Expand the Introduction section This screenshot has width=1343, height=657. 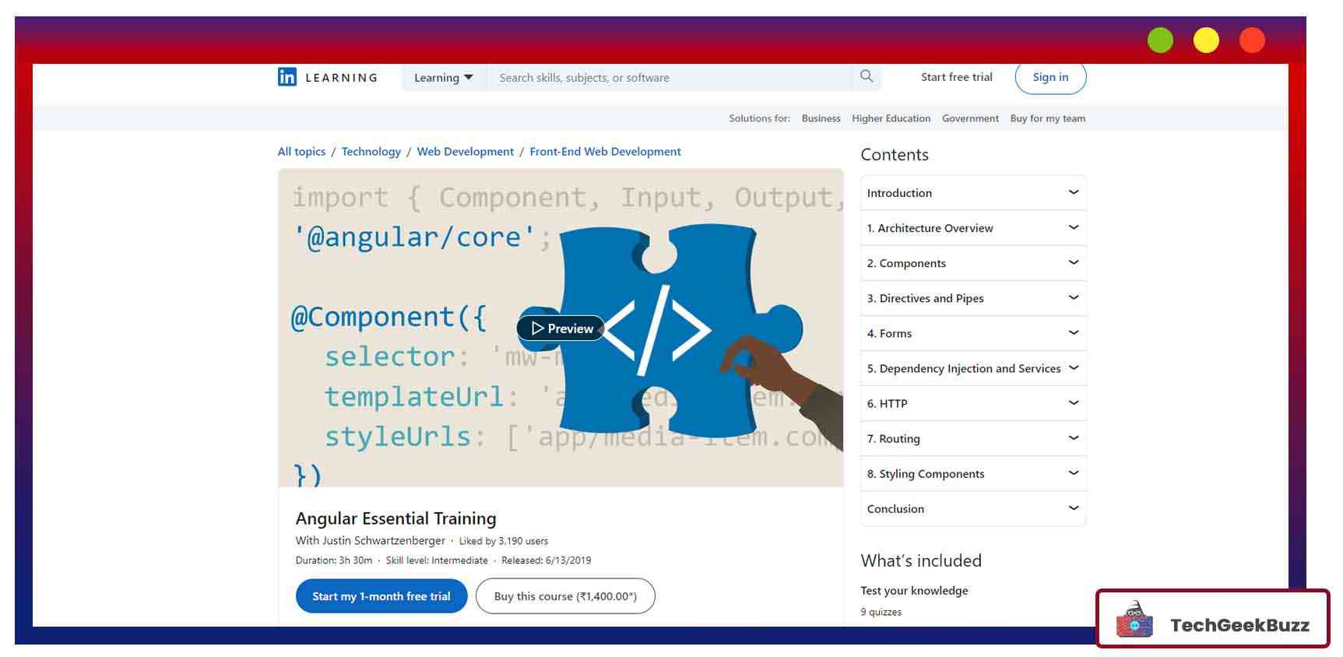(x=972, y=193)
